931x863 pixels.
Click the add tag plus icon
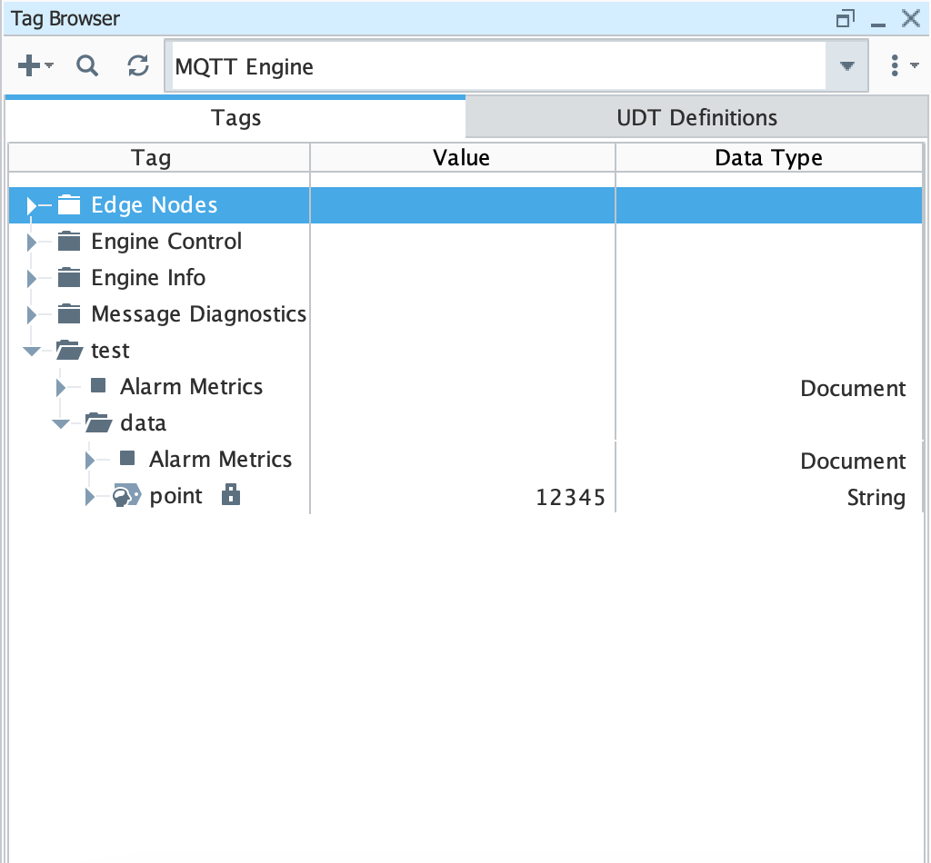(x=30, y=65)
